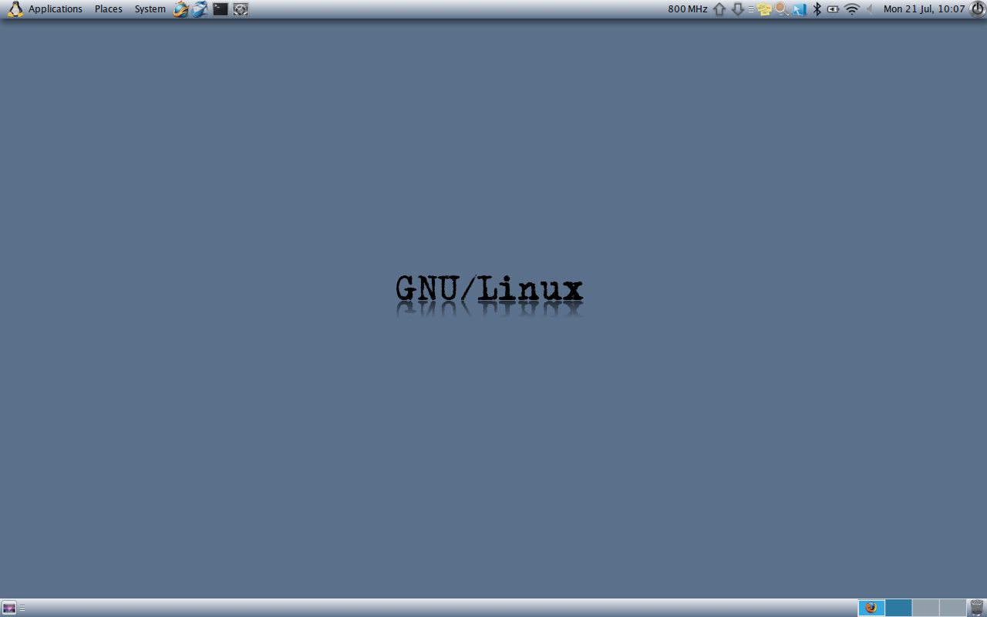987x617 pixels.
Task: Open the battery power indicator
Action: click(834, 9)
